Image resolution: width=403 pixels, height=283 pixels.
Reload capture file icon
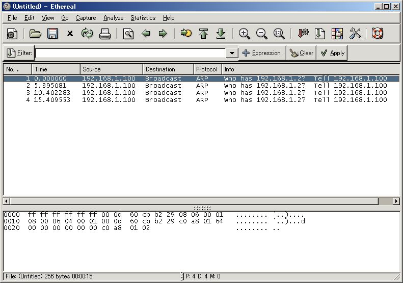tap(87, 34)
